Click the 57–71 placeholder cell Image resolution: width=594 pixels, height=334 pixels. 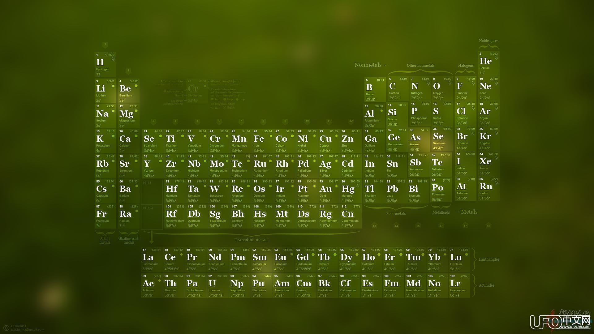(x=152, y=191)
